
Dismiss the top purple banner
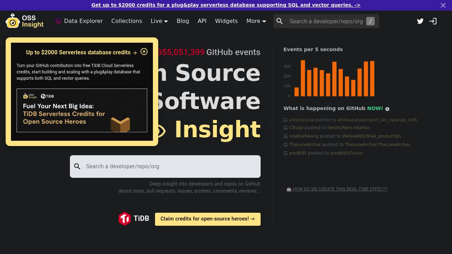(443, 5)
